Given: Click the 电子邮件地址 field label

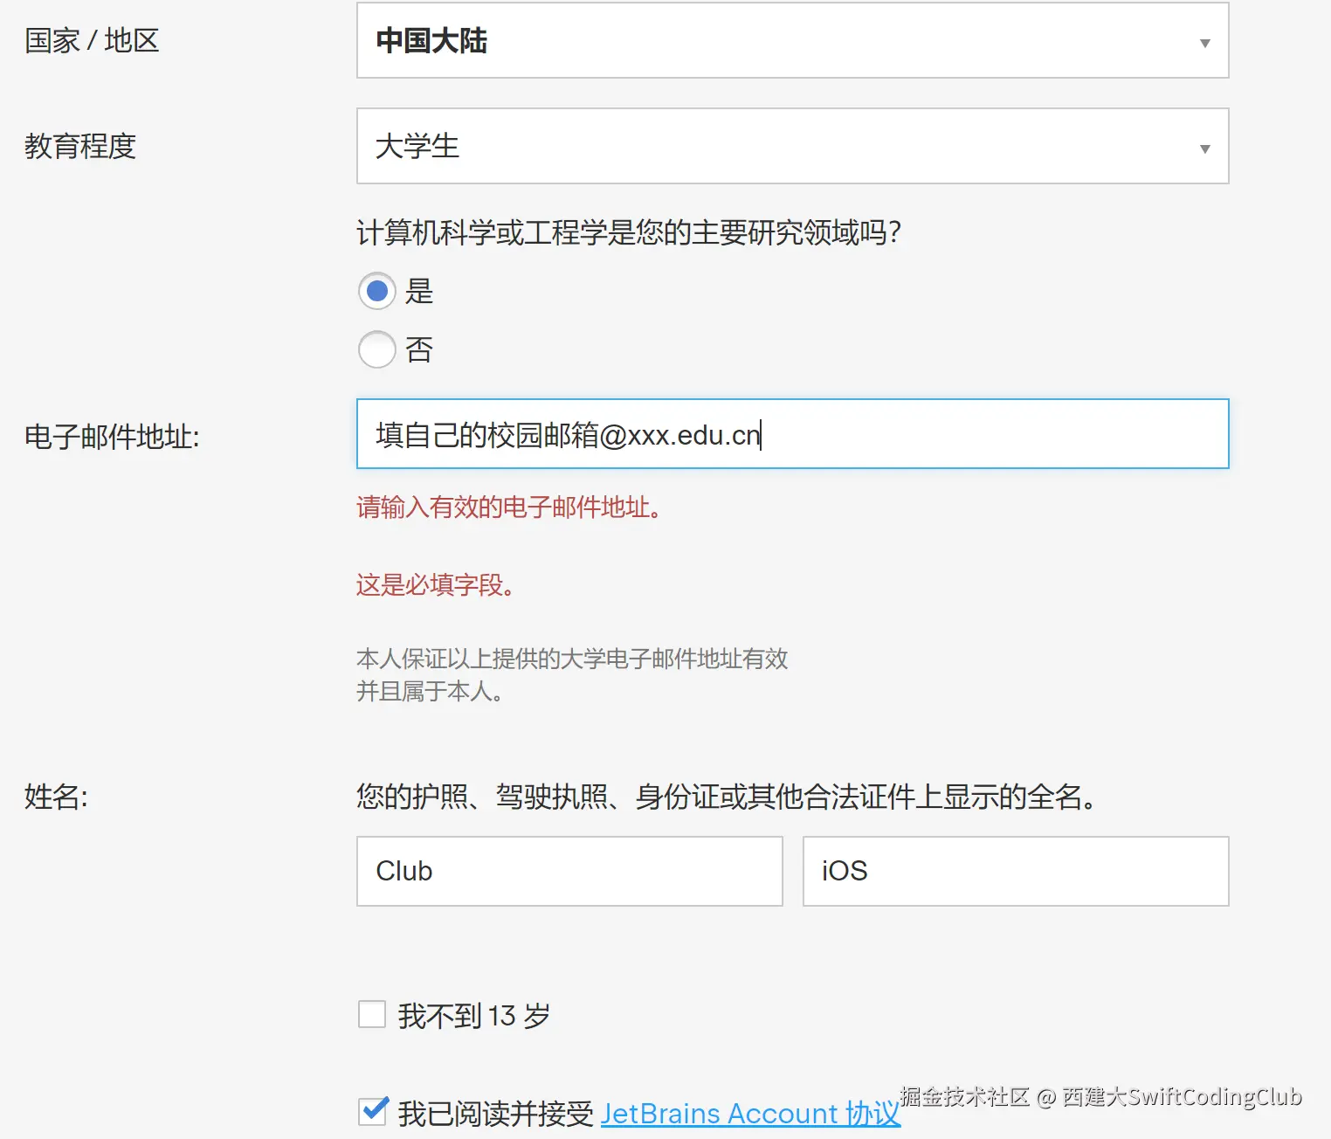Looking at the screenshot, I should pyautogui.click(x=112, y=437).
